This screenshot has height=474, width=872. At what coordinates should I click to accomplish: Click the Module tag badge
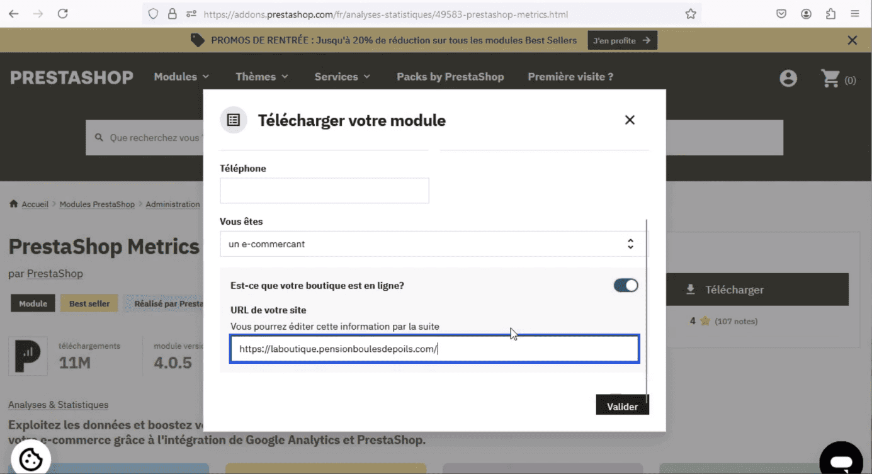[x=33, y=303]
